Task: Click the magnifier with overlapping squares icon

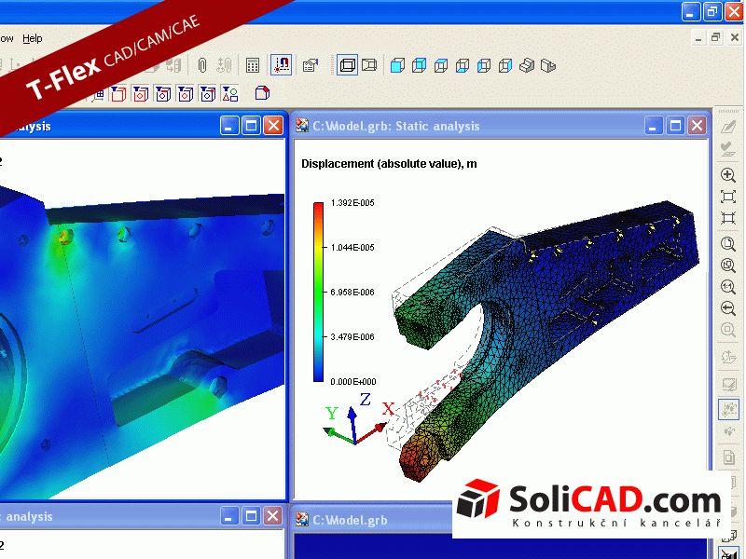Action: tap(728, 266)
